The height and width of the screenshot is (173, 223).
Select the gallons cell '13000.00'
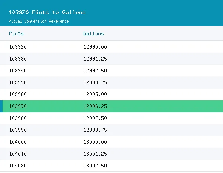(95, 142)
